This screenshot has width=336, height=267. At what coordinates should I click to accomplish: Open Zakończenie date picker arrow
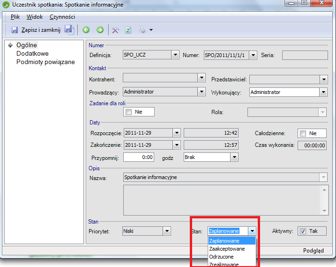click(x=177, y=145)
